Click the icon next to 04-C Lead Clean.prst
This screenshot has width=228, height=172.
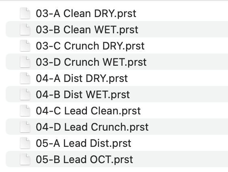click(x=25, y=111)
